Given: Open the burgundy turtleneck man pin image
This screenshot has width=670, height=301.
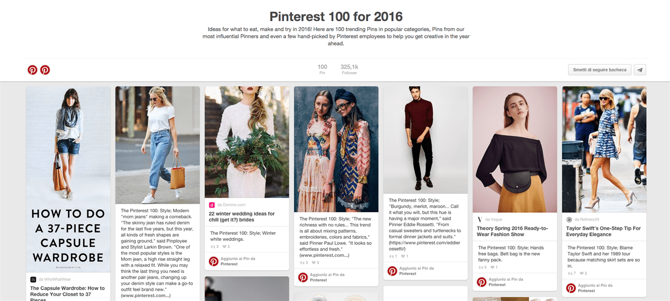Looking at the screenshot, I should pos(425,139).
